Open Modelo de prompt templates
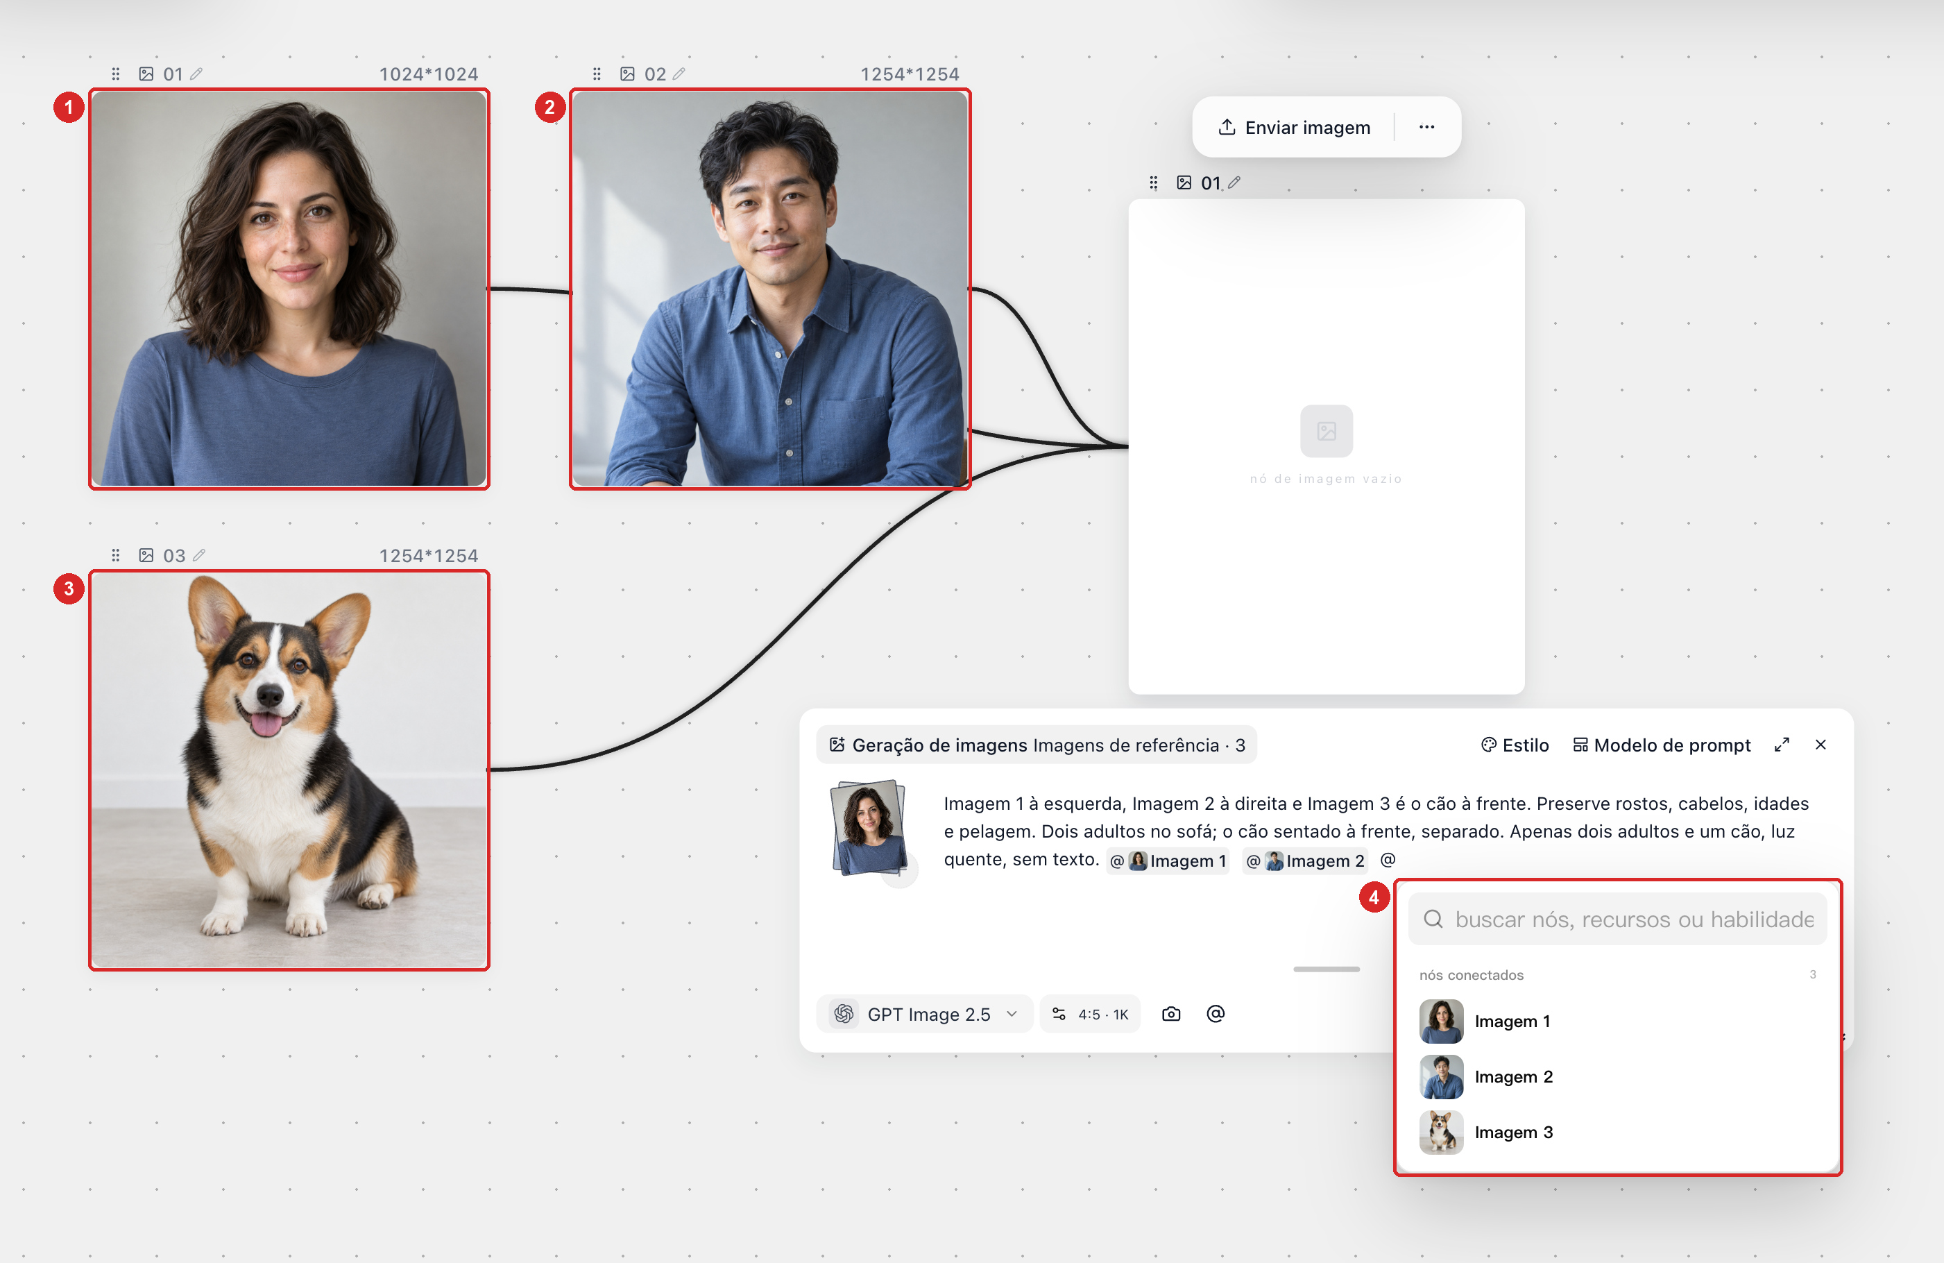 tap(1662, 745)
